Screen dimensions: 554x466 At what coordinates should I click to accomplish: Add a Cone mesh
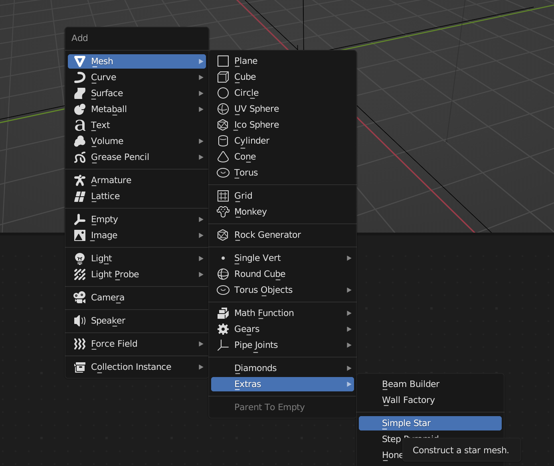[x=283, y=157]
